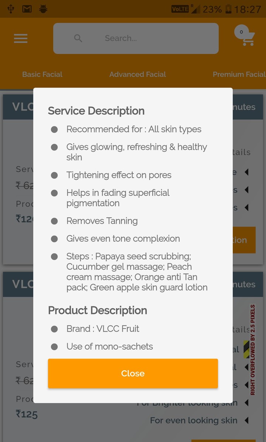Tap the battery status icon

point(228,9)
